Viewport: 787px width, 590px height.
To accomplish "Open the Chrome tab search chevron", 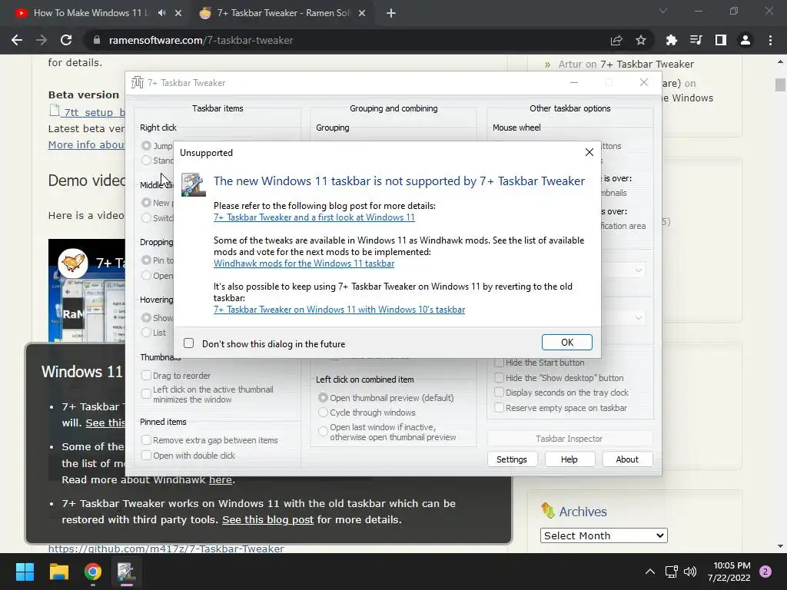I will (663, 11).
